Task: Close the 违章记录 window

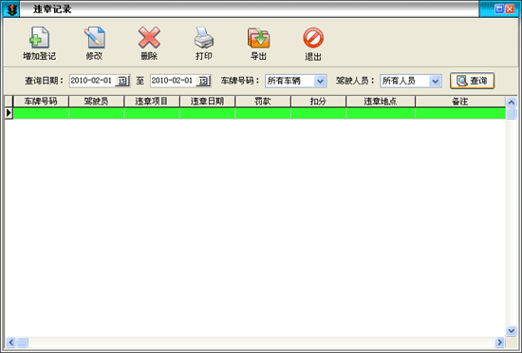Action: pos(510,9)
